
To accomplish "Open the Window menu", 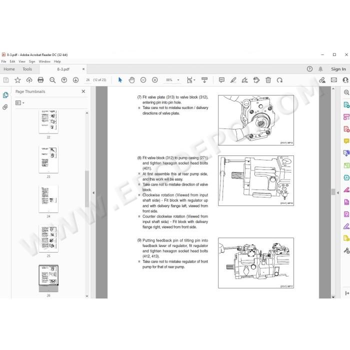I will tap(44, 61).
